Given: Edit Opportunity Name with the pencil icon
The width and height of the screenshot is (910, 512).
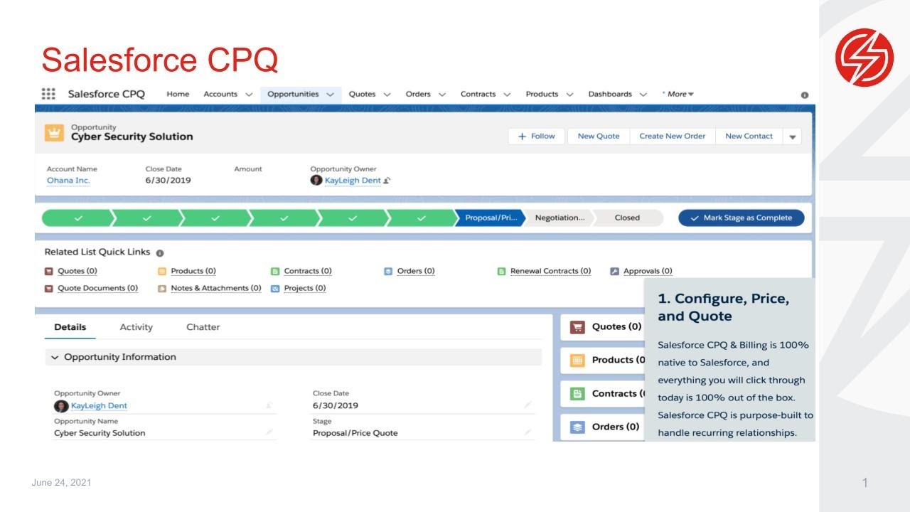Looking at the screenshot, I should pos(269,432).
